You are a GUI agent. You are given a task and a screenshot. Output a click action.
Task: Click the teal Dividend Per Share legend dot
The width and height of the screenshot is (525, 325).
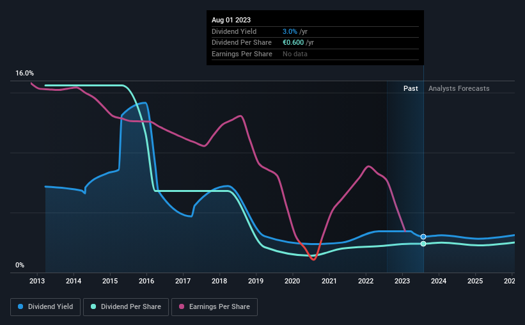click(93, 306)
